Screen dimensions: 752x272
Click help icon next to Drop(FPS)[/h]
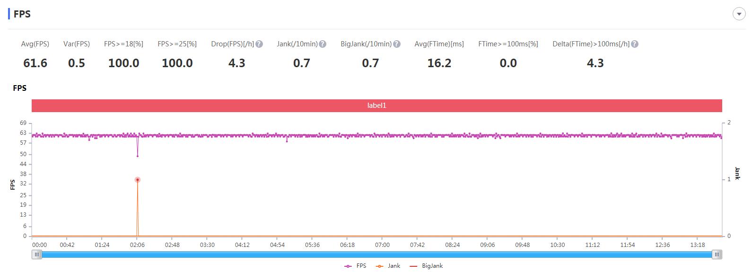[259, 44]
